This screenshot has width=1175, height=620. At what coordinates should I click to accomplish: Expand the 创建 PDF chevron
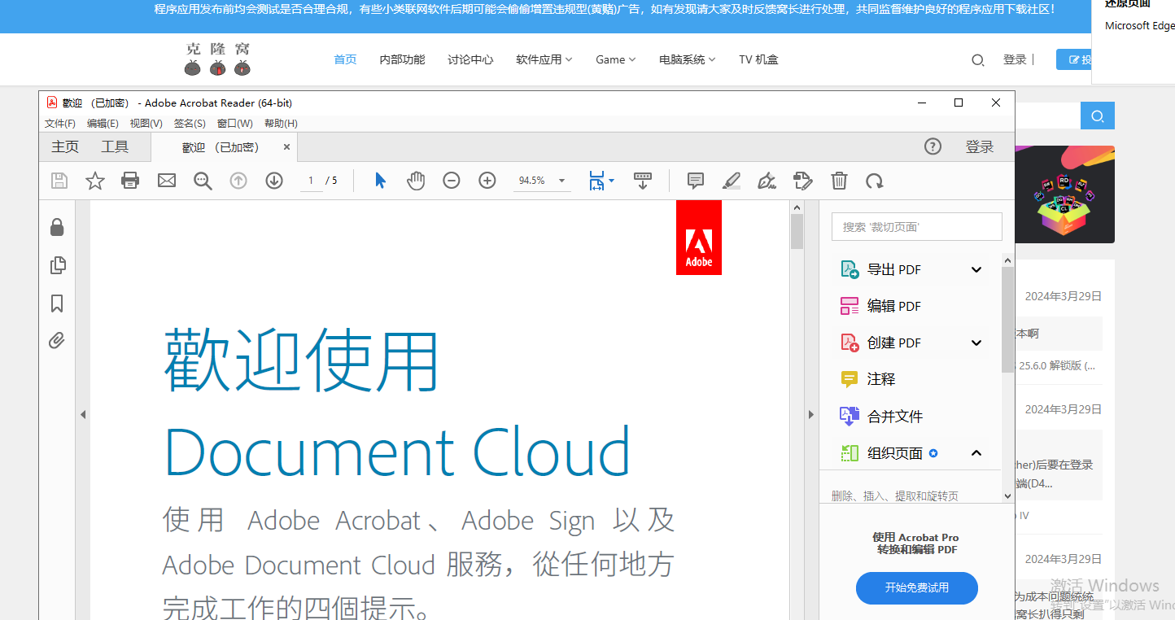[976, 343]
